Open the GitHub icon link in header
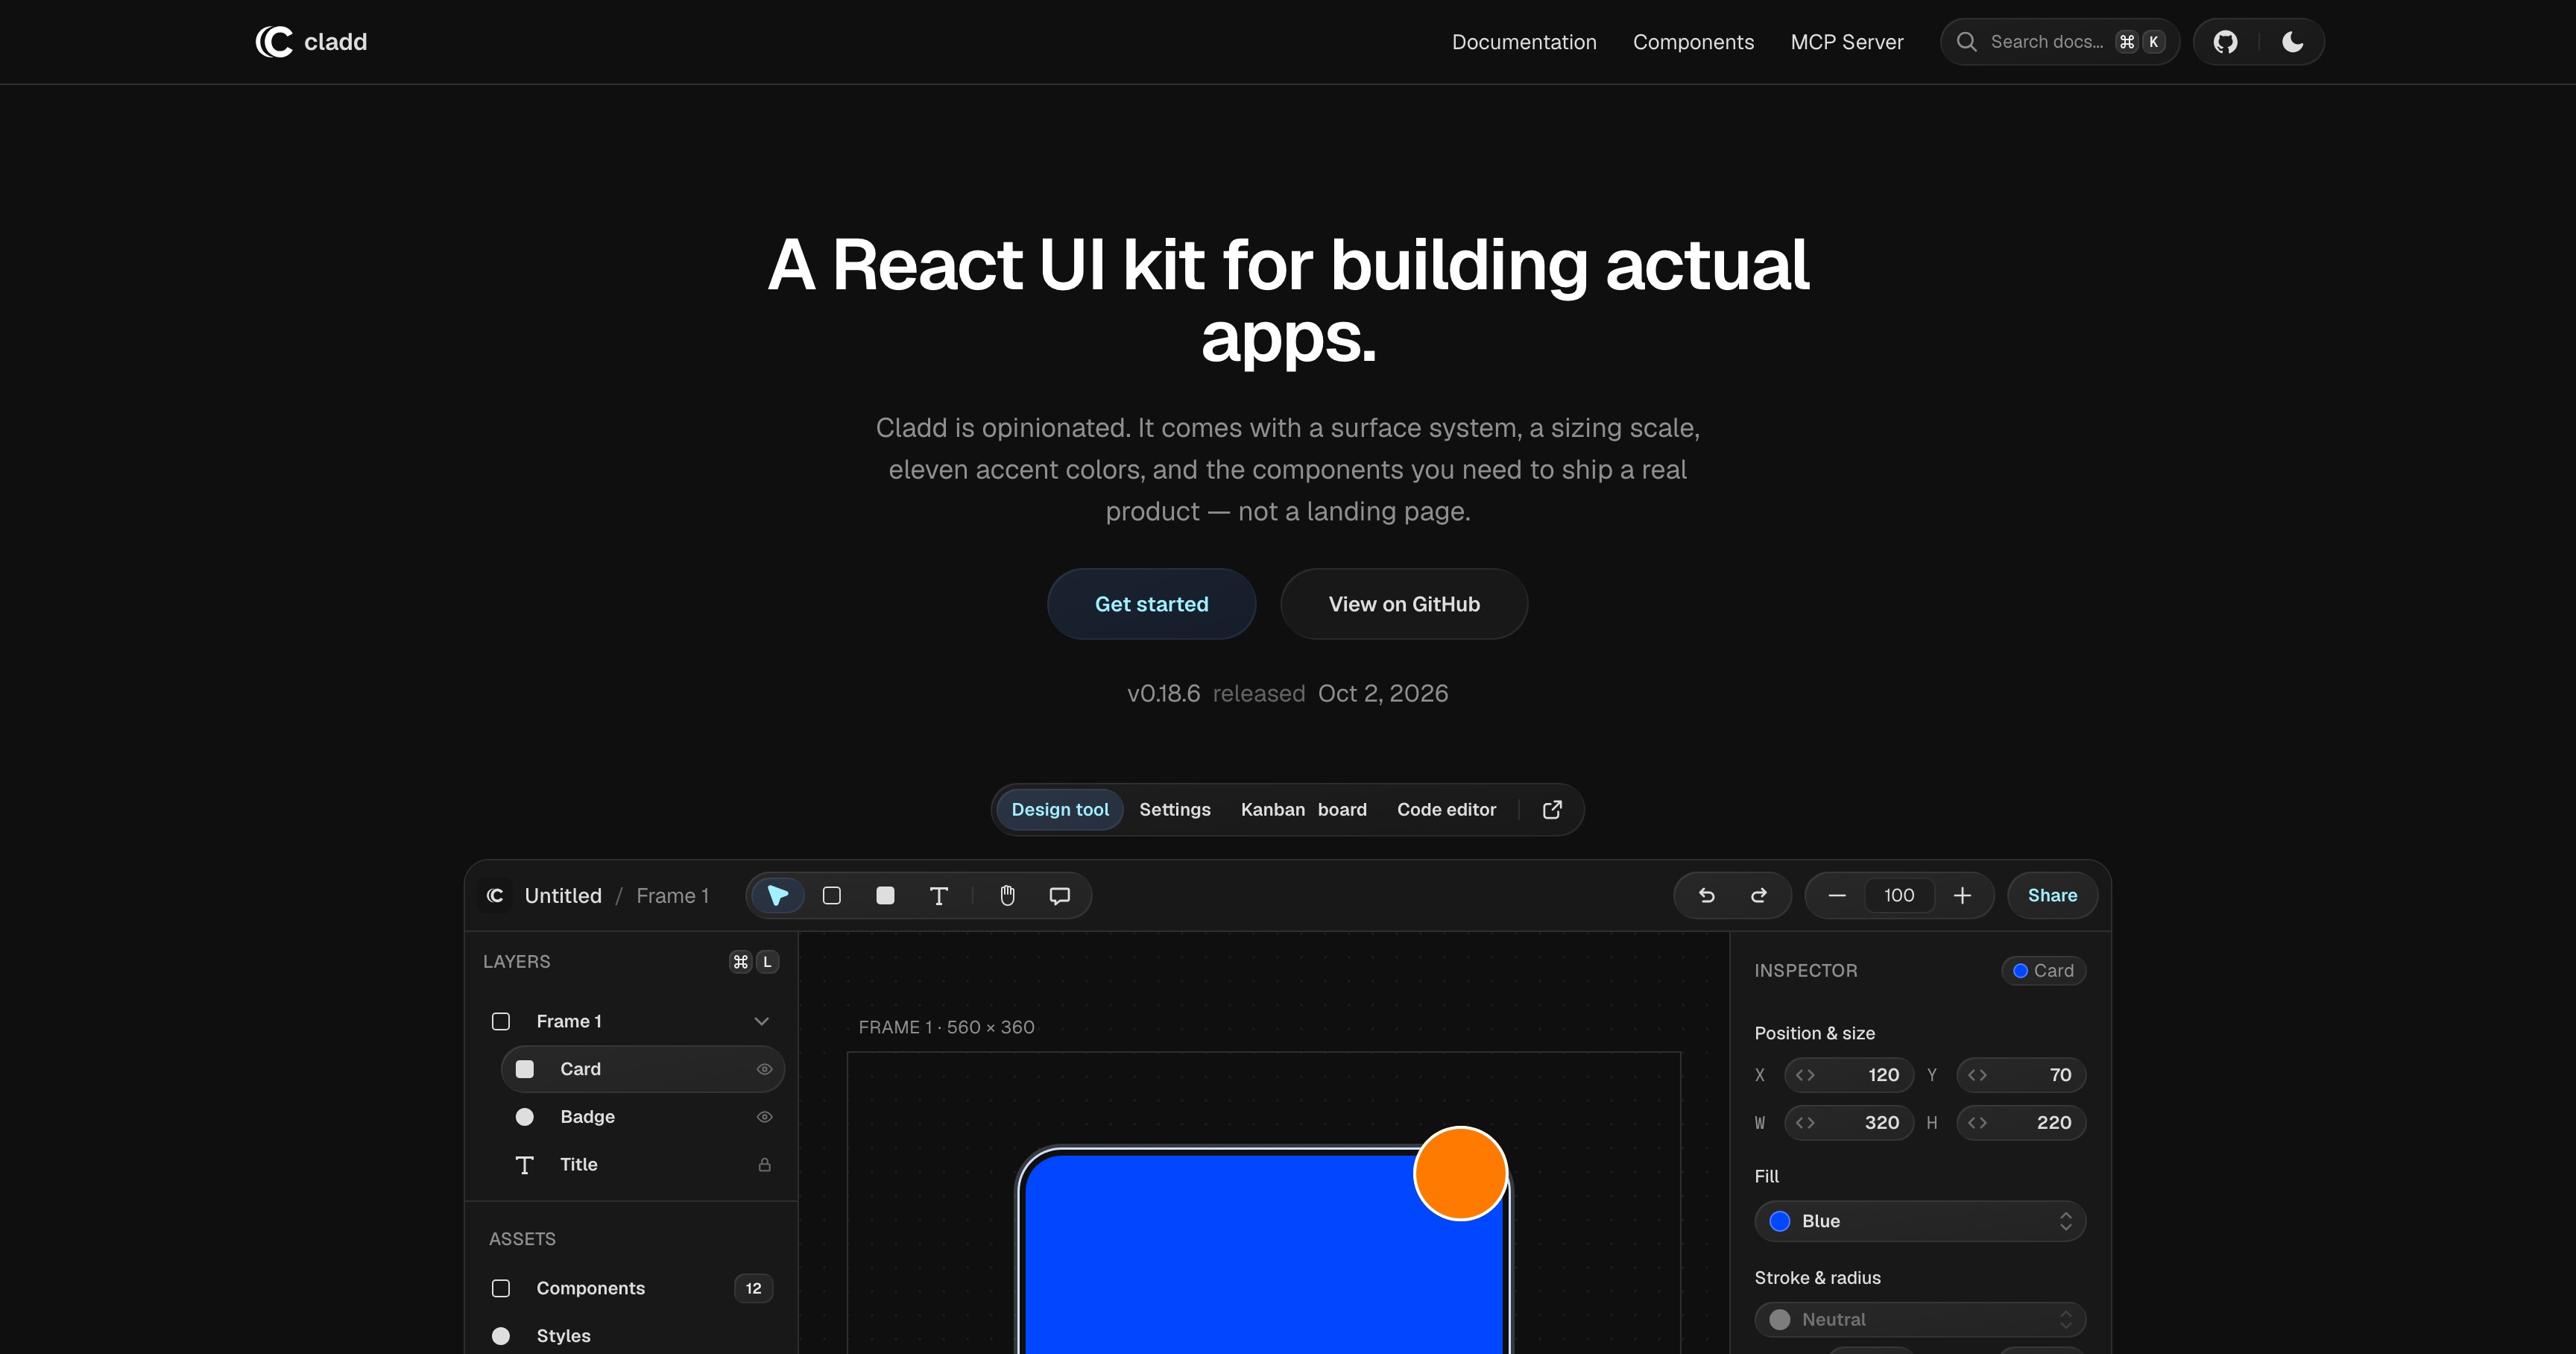2576x1354 pixels. point(2225,42)
